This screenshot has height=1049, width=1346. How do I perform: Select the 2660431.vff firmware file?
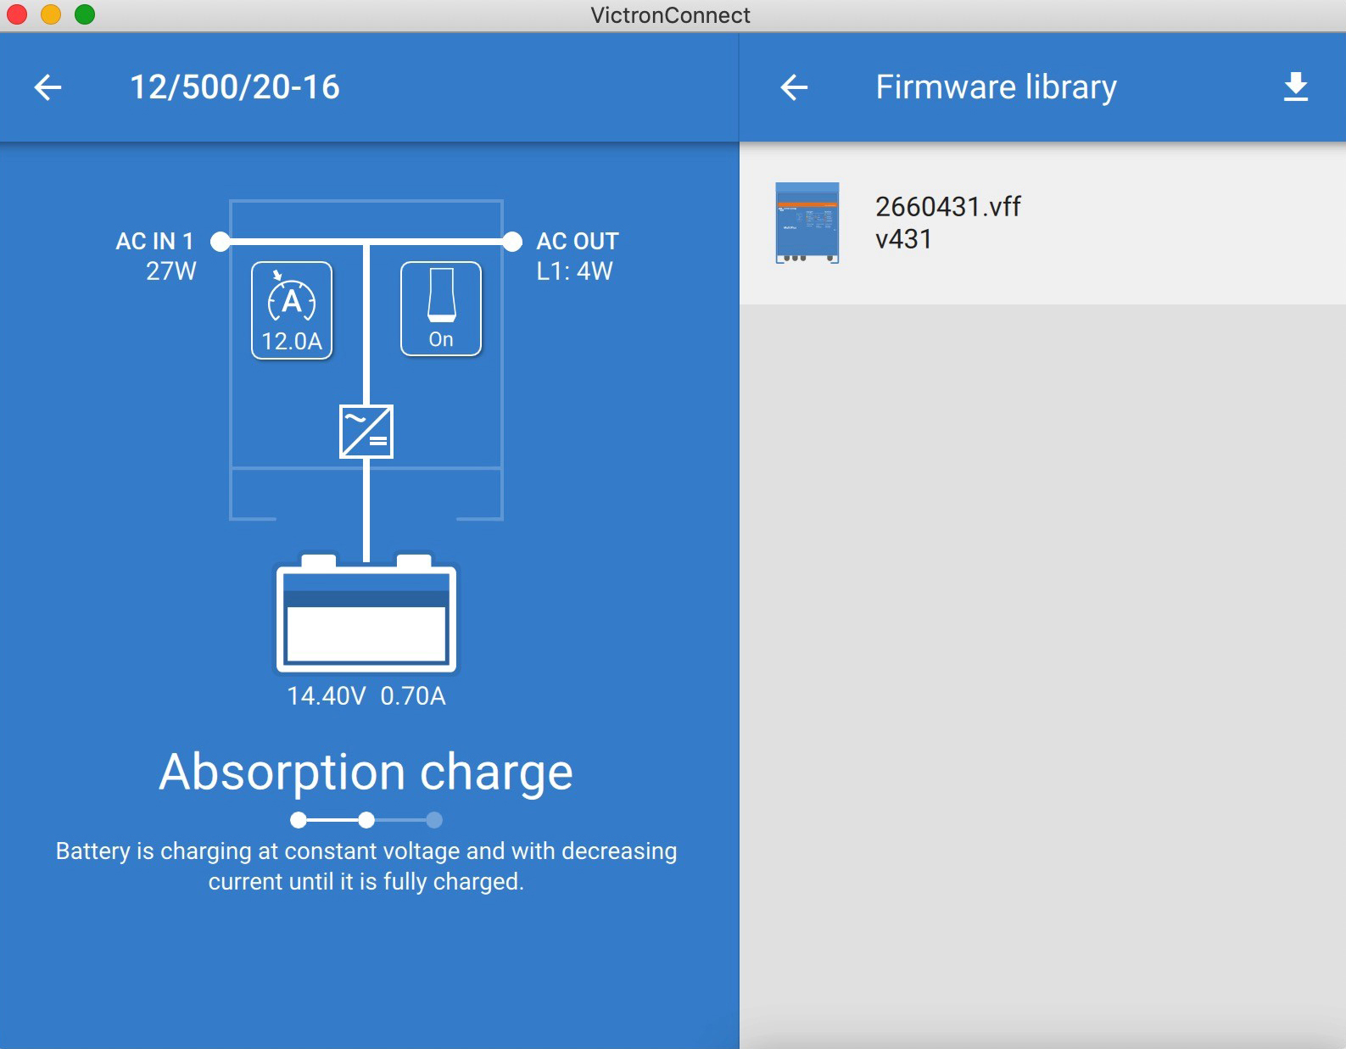point(947,207)
